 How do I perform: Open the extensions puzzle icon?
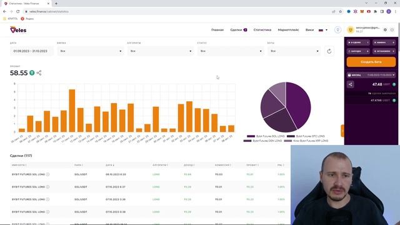375,11
